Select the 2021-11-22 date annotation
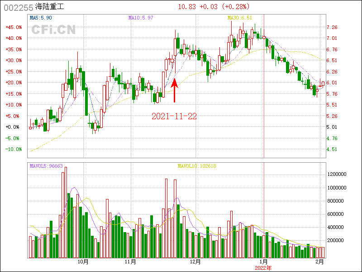 (x=174, y=117)
